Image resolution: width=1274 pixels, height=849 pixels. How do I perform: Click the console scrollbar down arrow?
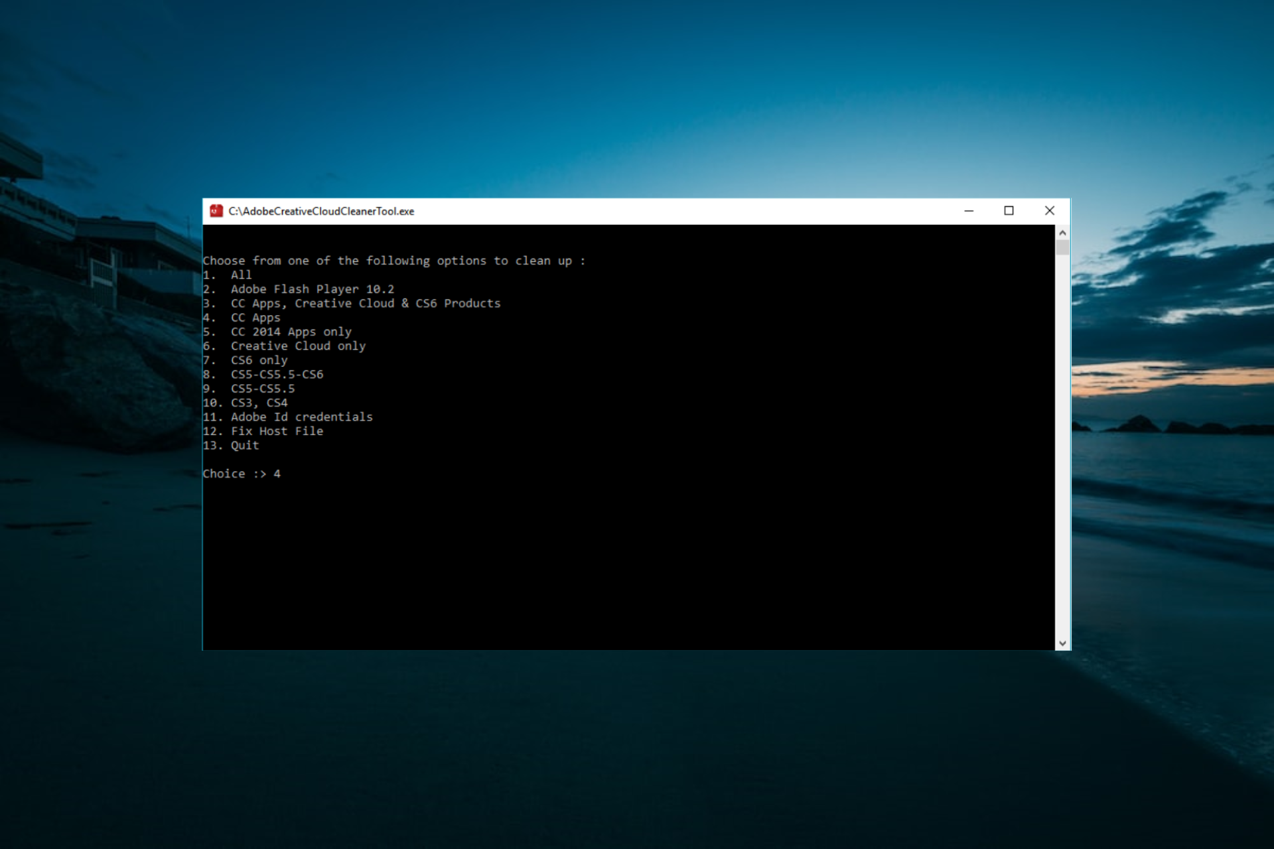click(1062, 643)
